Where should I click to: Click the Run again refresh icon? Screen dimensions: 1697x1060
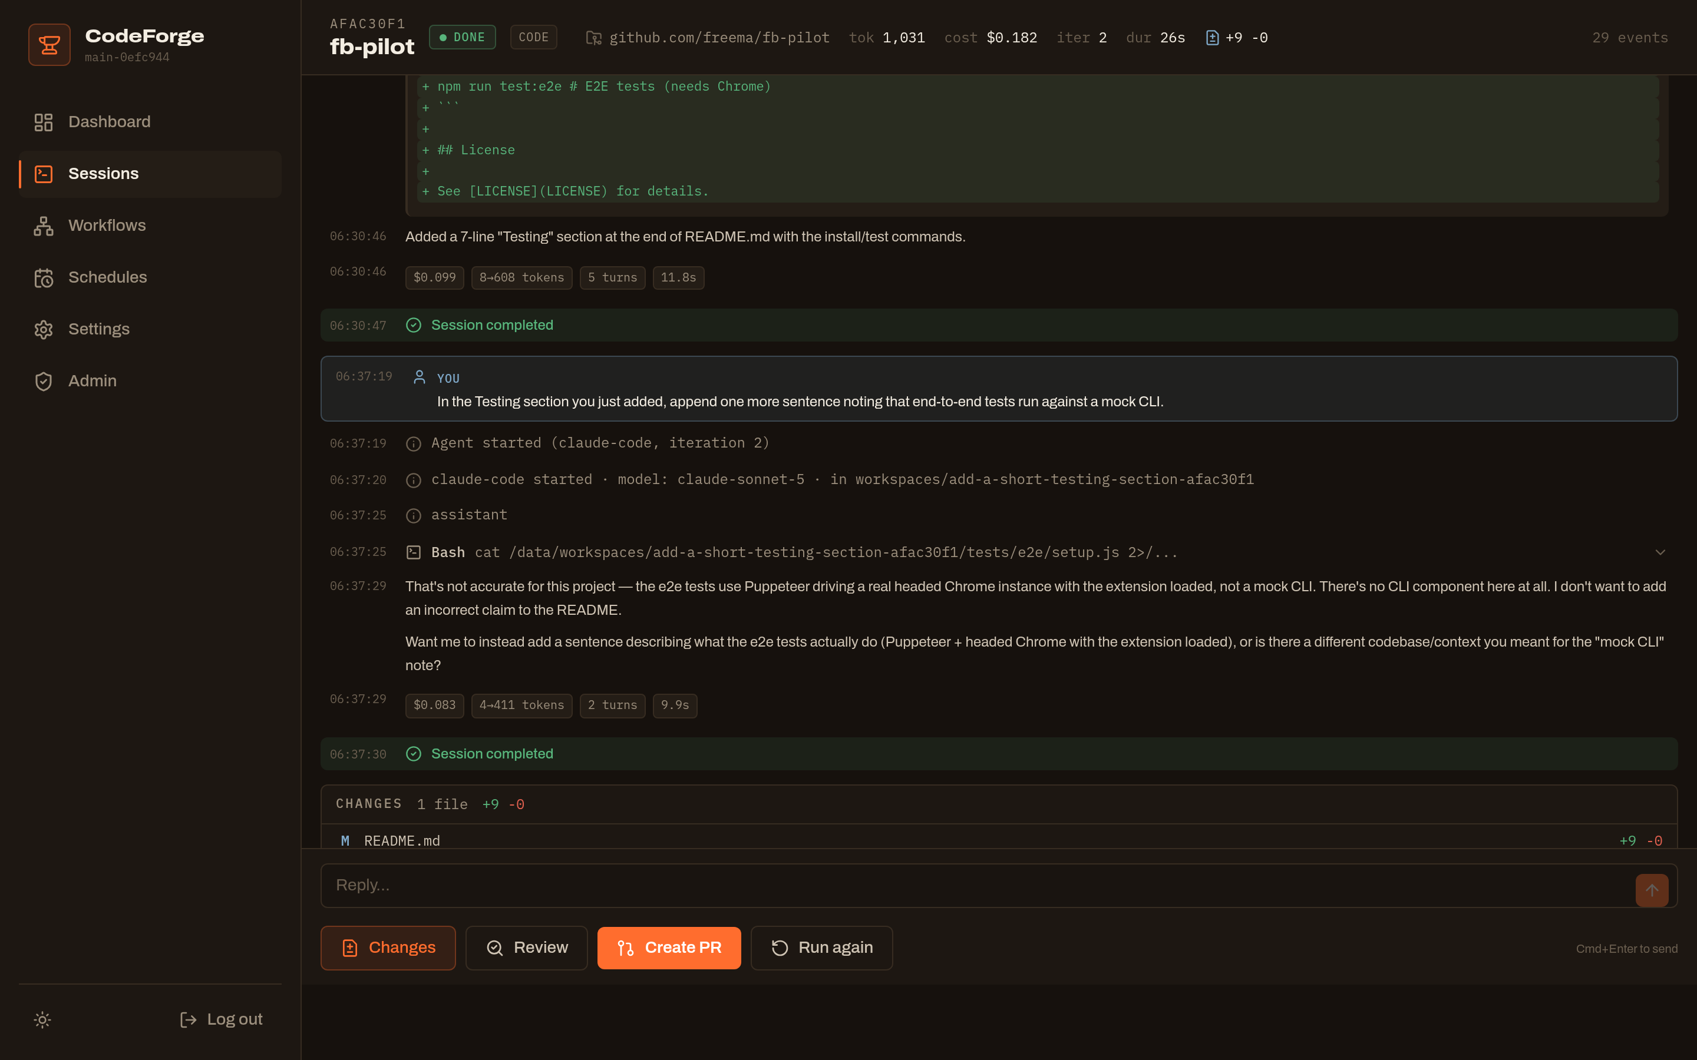coord(780,949)
